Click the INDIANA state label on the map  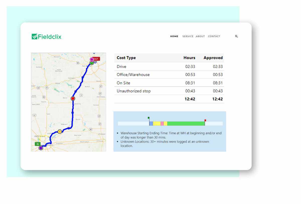point(39,136)
